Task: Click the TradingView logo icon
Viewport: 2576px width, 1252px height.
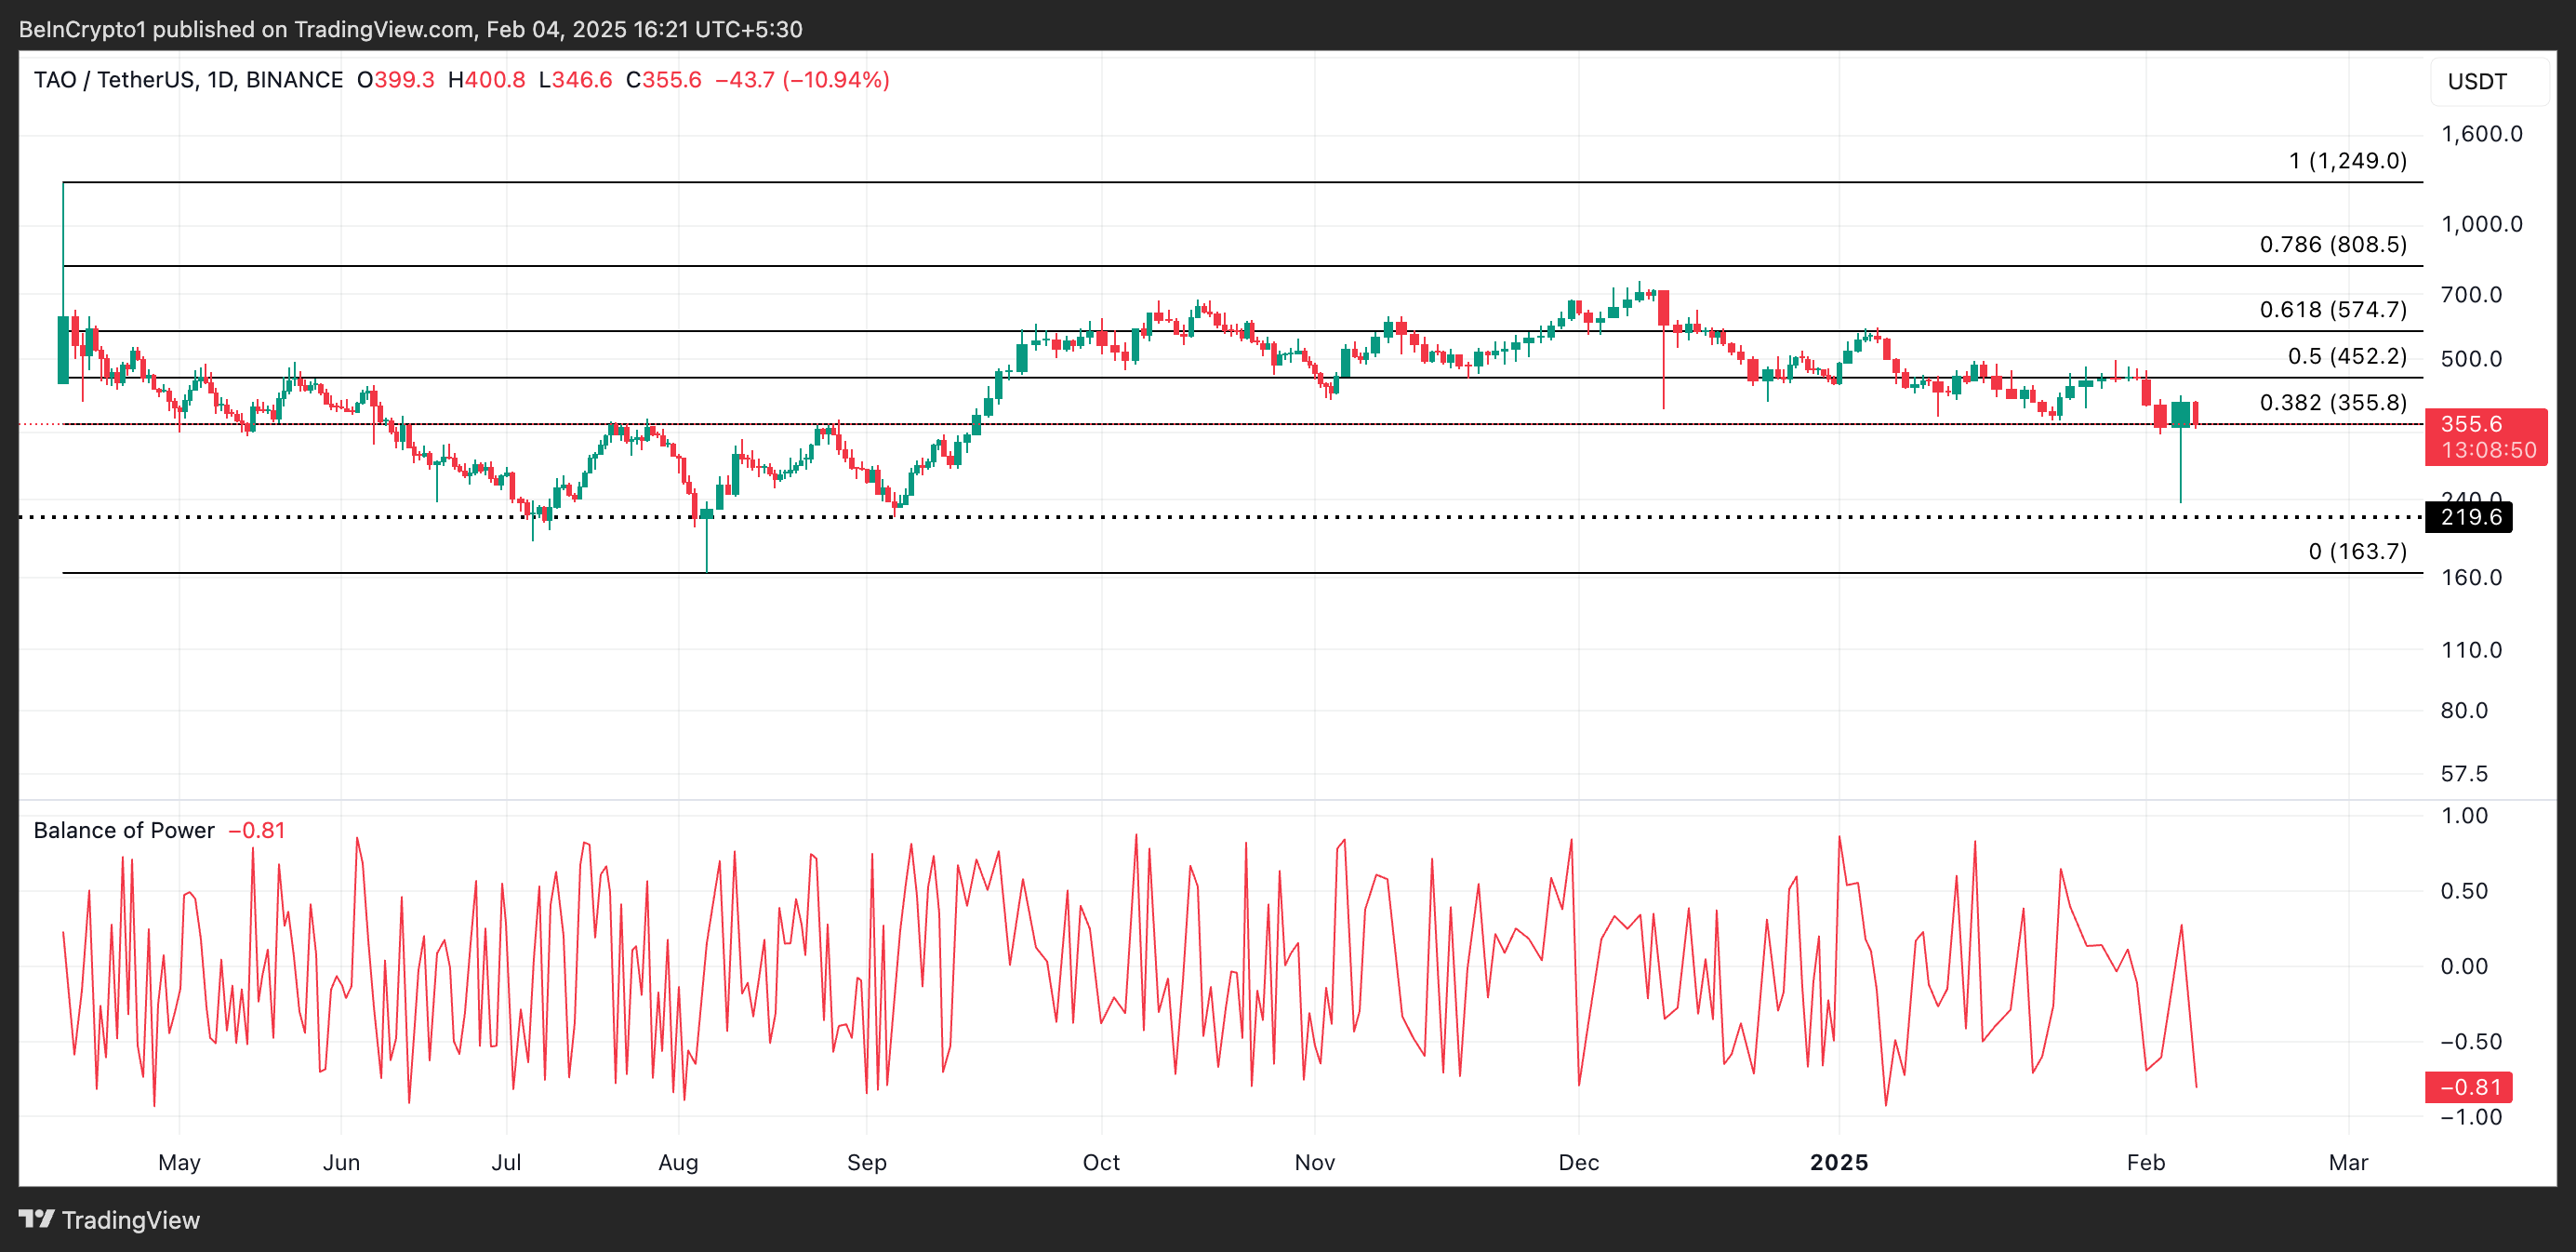Action: click(37, 1219)
